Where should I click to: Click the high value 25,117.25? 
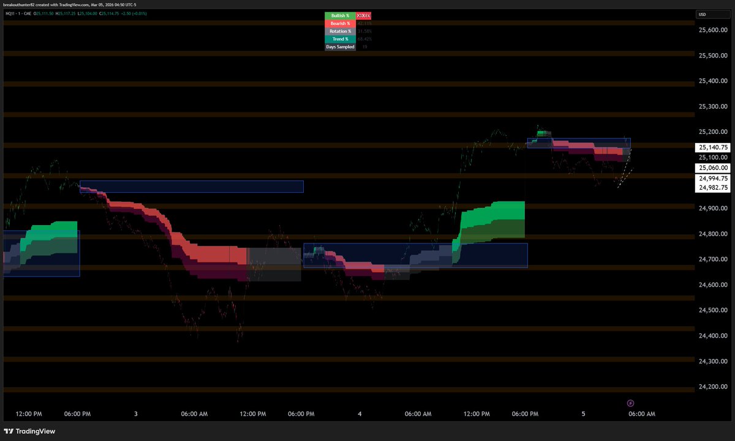click(67, 13)
